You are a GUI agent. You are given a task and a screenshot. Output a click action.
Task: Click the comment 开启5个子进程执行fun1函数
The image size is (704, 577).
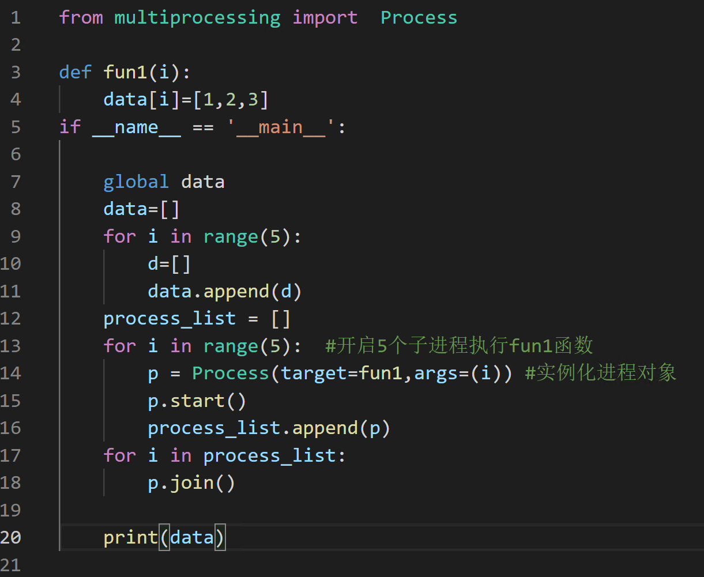pos(459,346)
